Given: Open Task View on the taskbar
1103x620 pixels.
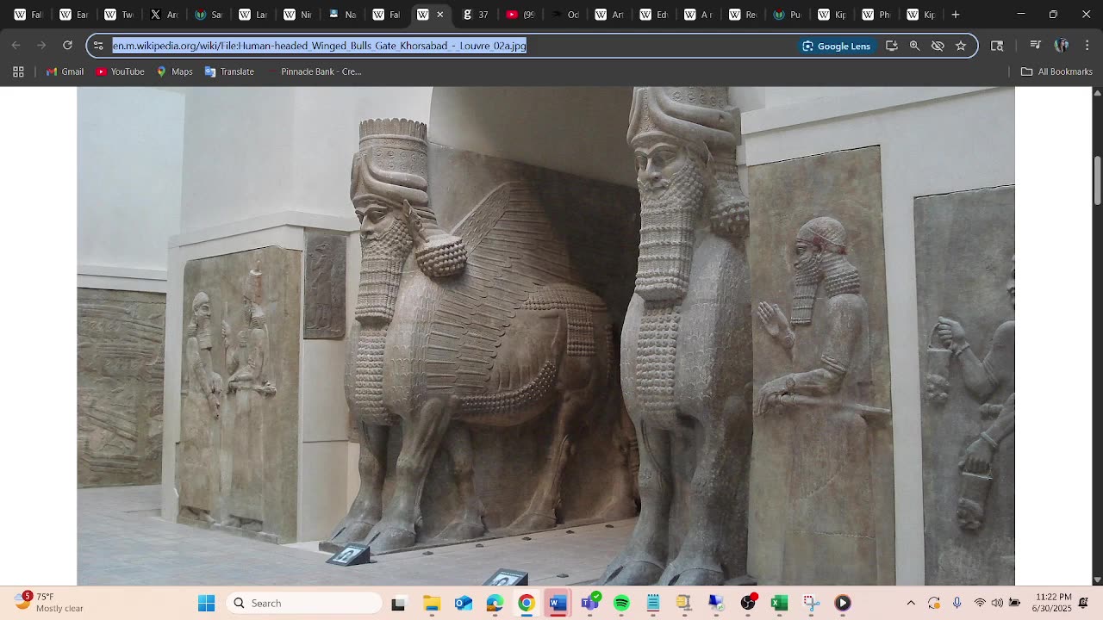Looking at the screenshot, I should 398,603.
